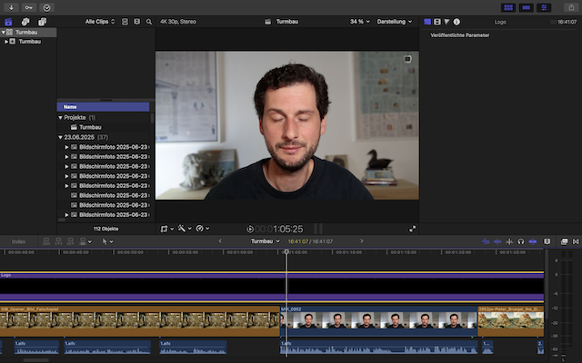Open the Video inspector tab
Image resolution: width=582 pixels, height=363 pixels.
click(437, 22)
